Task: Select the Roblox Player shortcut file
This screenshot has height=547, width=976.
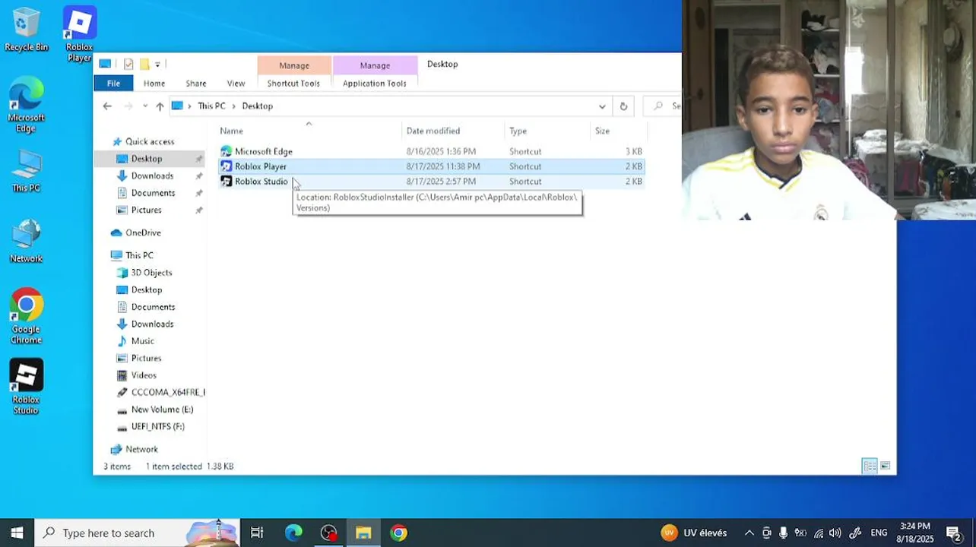Action: (260, 166)
